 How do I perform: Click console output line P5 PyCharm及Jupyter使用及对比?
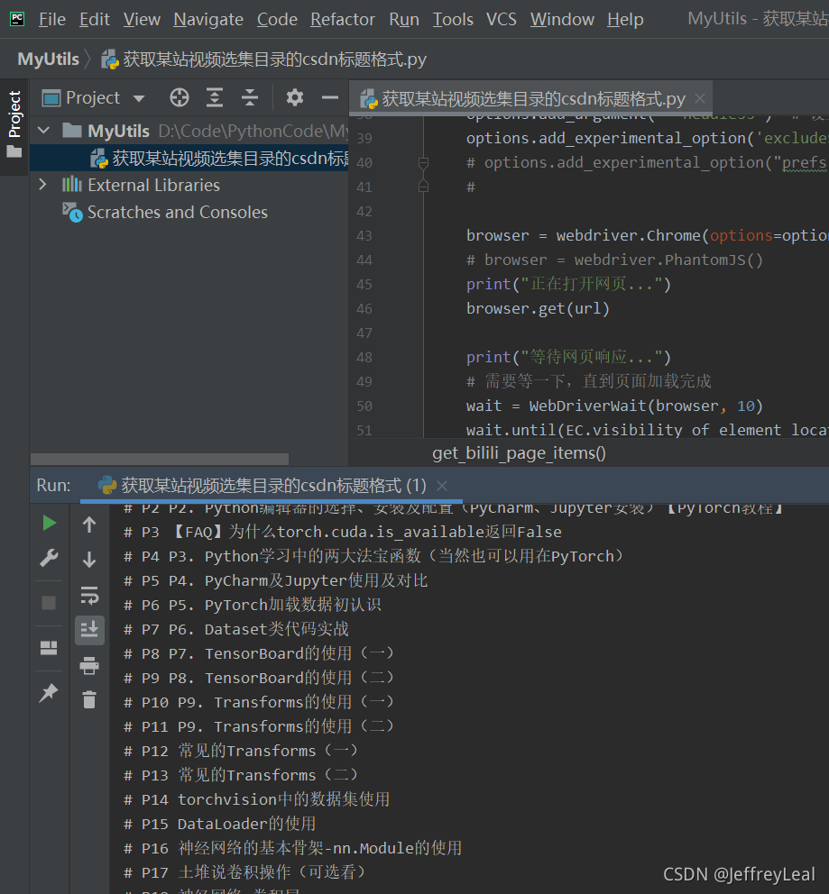[x=275, y=581]
